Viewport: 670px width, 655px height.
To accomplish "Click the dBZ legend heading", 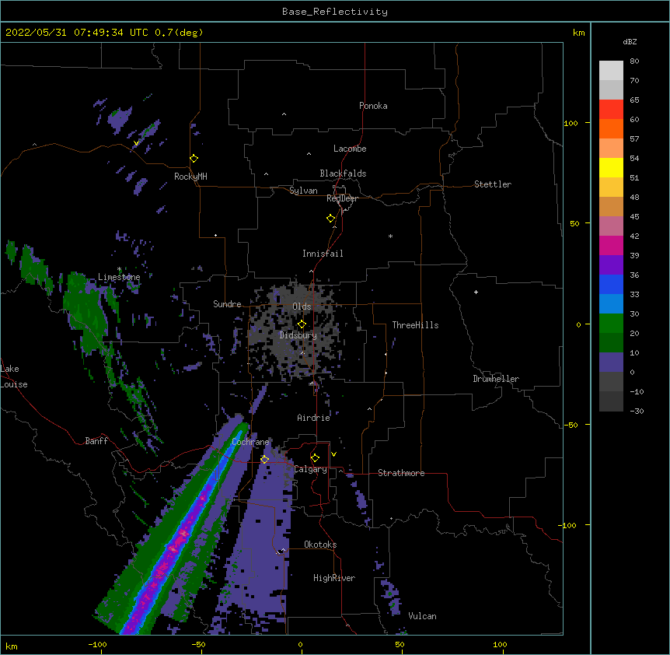I will coord(630,41).
